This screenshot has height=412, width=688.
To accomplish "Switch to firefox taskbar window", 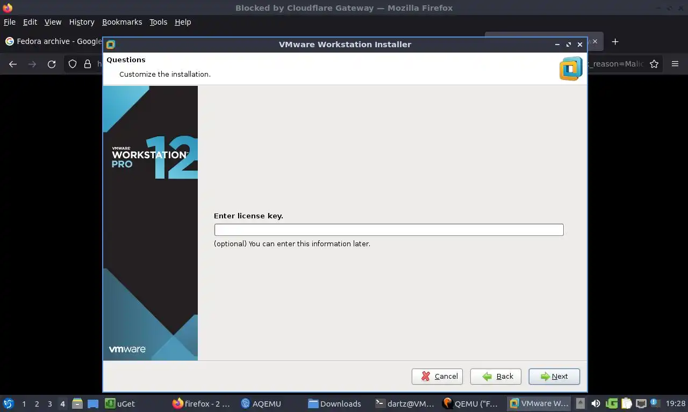I will pyautogui.click(x=202, y=403).
